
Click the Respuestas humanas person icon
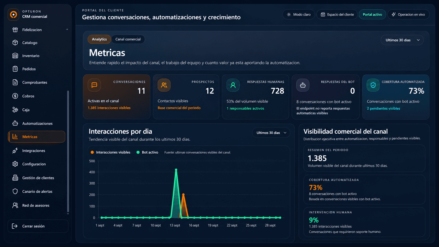pos(233,85)
